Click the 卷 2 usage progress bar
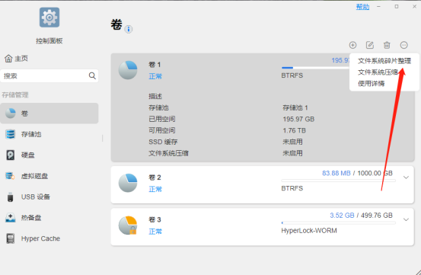The image size is (421, 275). click(x=338, y=181)
